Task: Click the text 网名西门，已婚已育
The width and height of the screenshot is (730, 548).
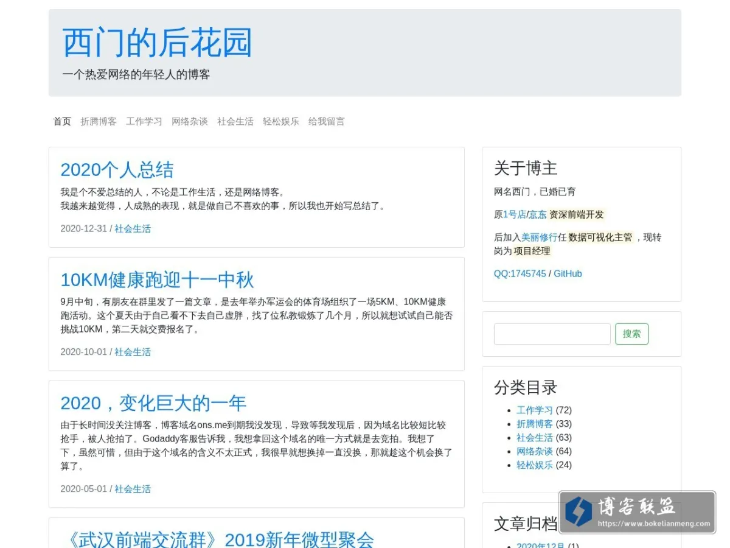Action: pyautogui.click(x=535, y=192)
